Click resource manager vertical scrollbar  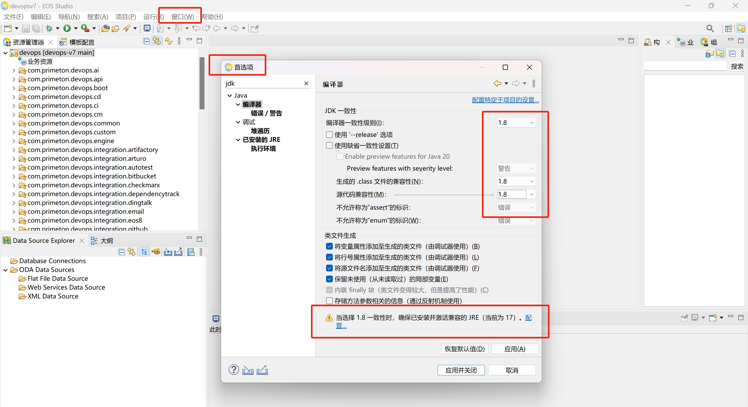[202, 83]
